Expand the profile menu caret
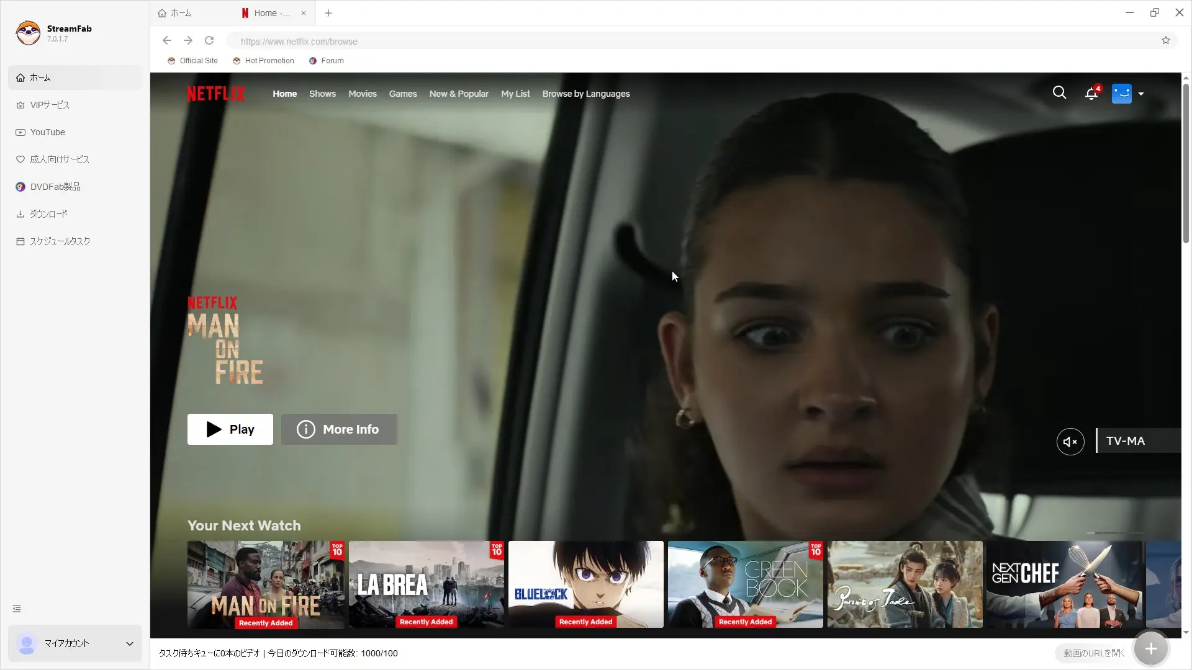 tap(1141, 94)
